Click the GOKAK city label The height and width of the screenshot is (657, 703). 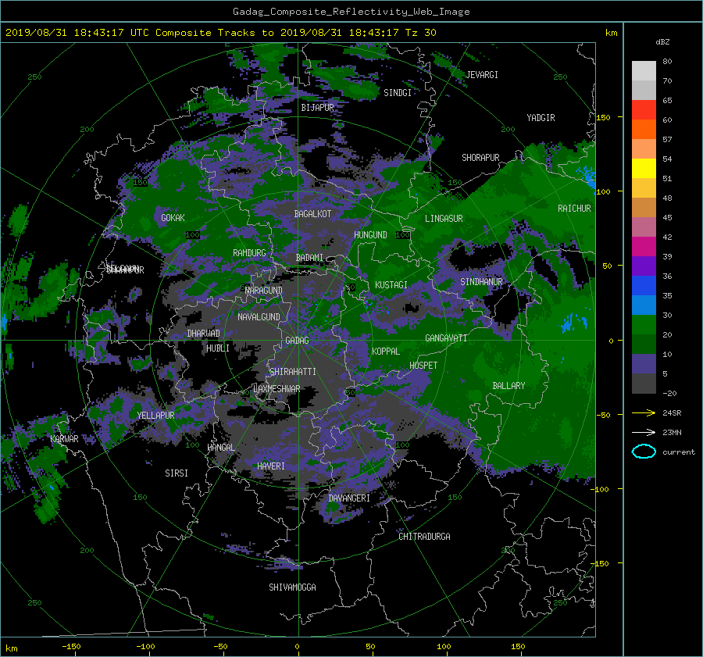pyautogui.click(x=173, y=217)
